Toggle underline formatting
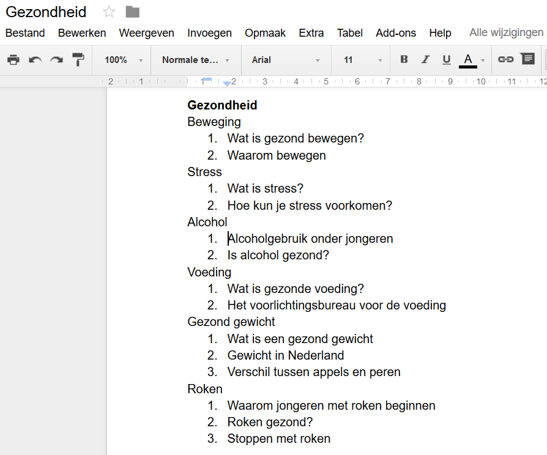 447,60
